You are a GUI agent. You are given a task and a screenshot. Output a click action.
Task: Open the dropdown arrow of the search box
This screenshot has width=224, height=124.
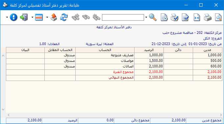click(x=146, y=17)
